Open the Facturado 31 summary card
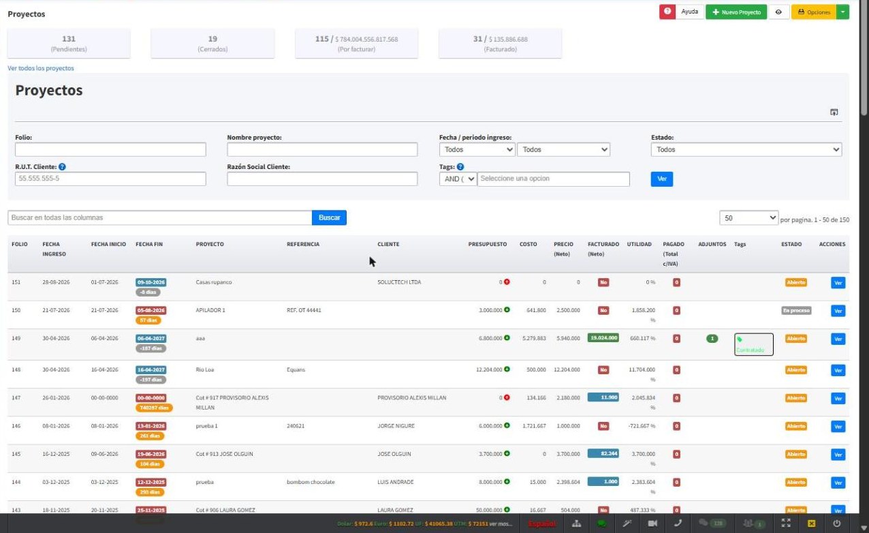Screen dimensions: 869x533 point(501,44)
